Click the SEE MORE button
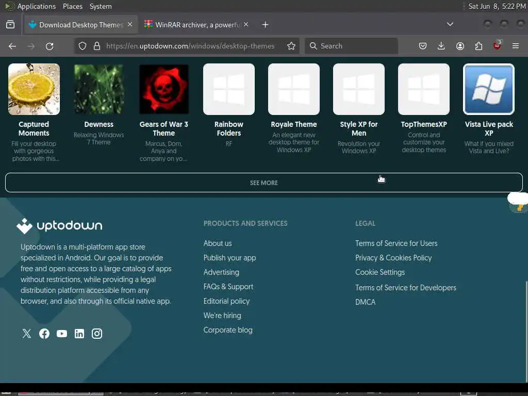The image size is (528, 396). 264,183
